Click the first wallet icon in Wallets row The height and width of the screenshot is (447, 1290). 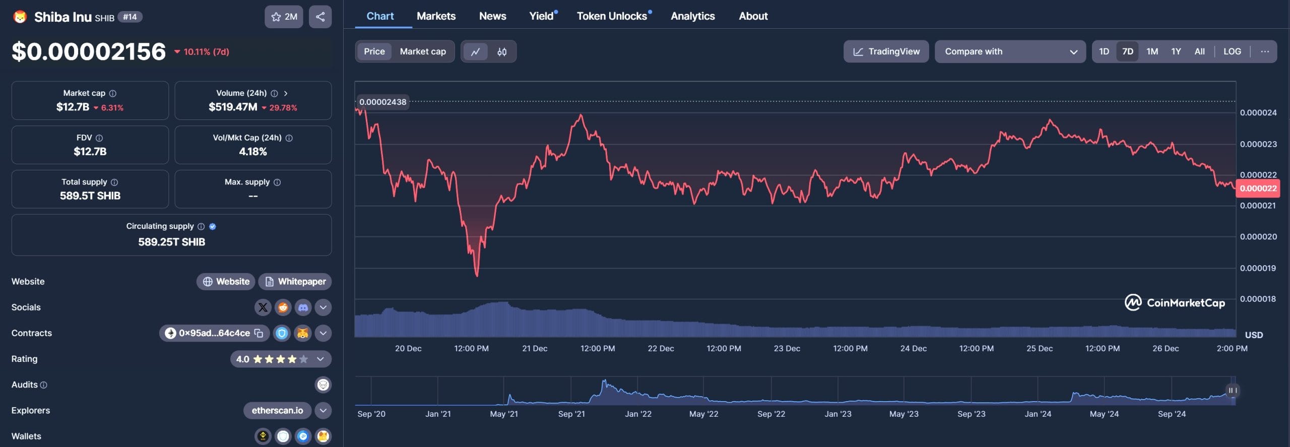(263, 436)
